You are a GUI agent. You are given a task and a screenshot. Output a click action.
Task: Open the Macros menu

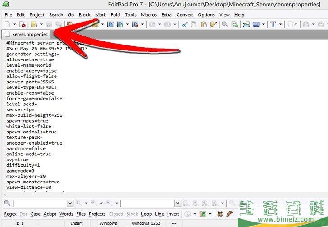coord(149,14)
